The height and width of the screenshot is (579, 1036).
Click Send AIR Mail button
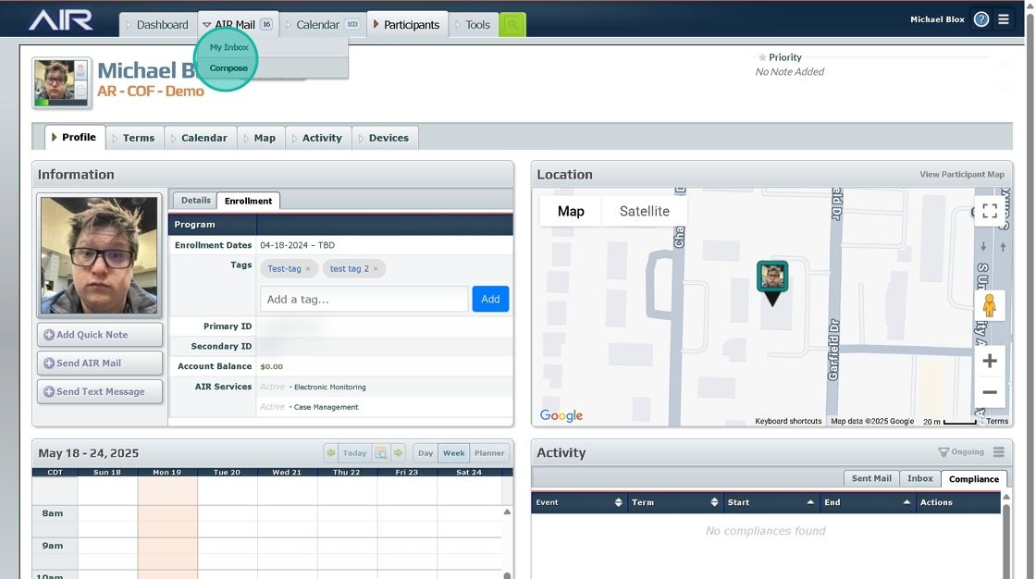point(100,363)
